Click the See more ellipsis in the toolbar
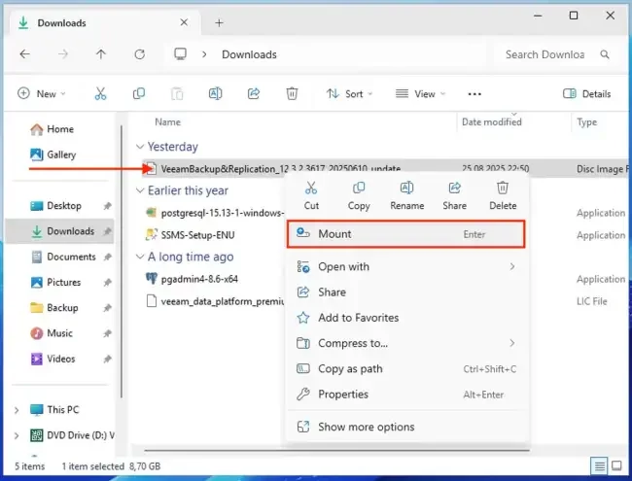This screenshot has width=632, height=481. coord(474,94)
